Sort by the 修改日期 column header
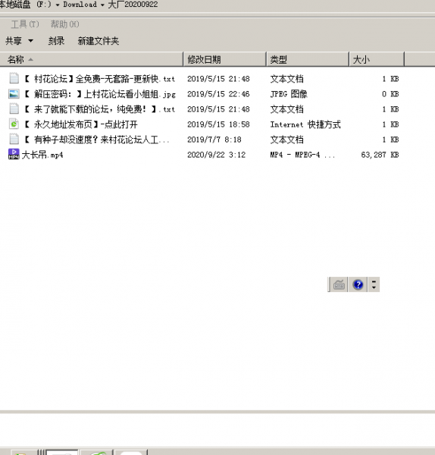435x455 pixels. [225, 59]
